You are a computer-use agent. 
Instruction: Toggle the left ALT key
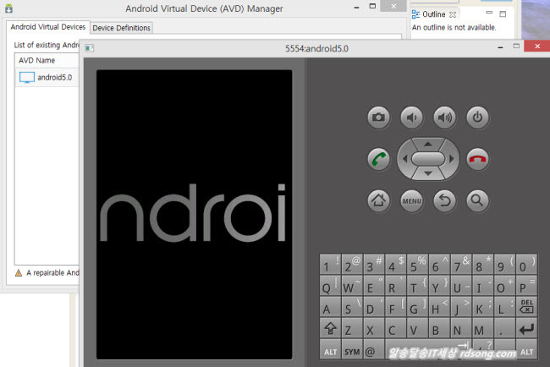coord(329,351)
